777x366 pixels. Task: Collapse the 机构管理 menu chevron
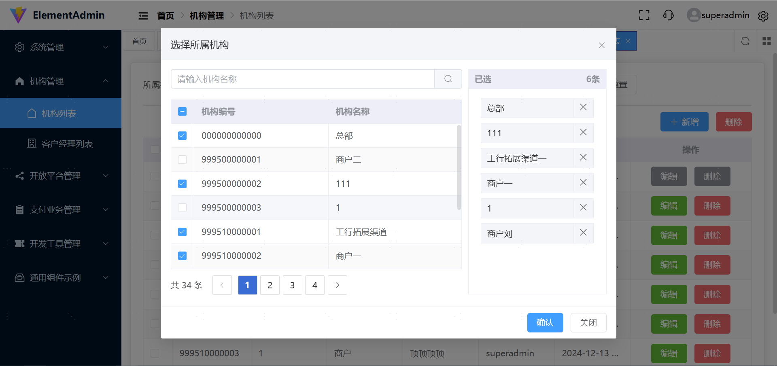point(106,81)
